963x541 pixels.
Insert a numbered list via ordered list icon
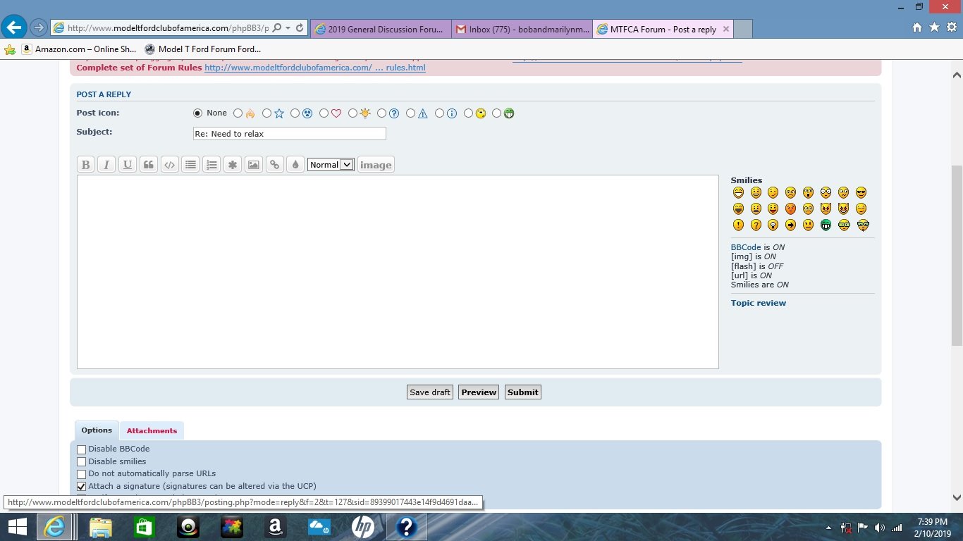coord(211,165)
